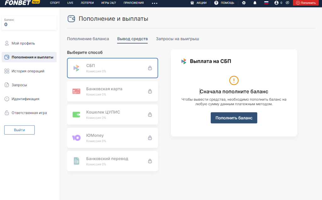
Task: Click the Сначала пополните баланс heading
Action: pyautogui.click(x=234, y=92)
